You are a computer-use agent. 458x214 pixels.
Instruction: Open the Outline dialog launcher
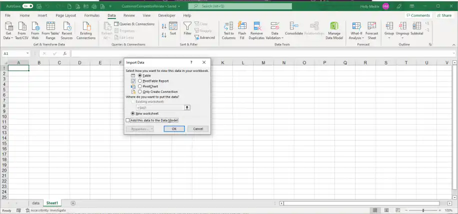click(x=430, y=44)
